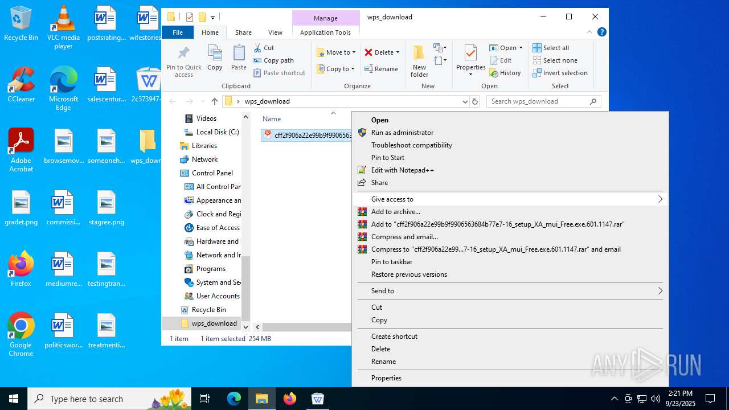Select the VLC media player desktop icon
Viewport: 729px width, 410px height.
tap(63, 27)
